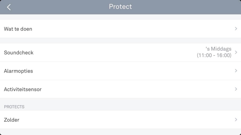
Task: Open the Wat te doen label
Action: [18, 29]
